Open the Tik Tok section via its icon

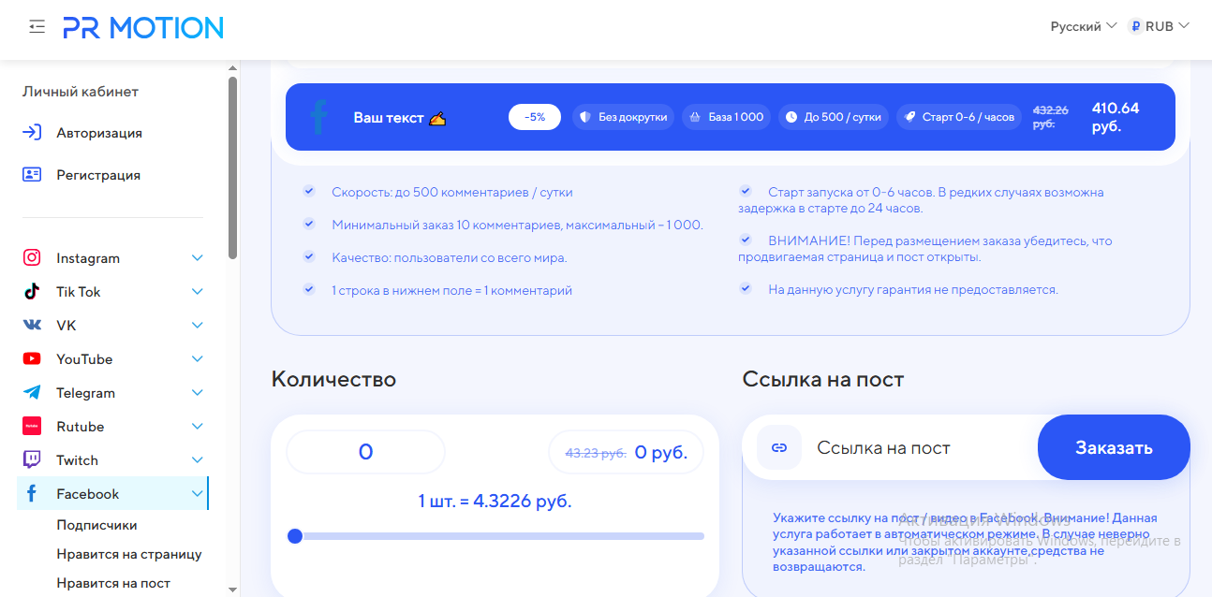[31, 291]
